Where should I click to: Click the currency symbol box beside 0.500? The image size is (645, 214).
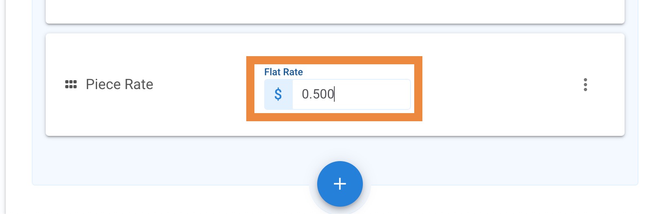[278, 94]
